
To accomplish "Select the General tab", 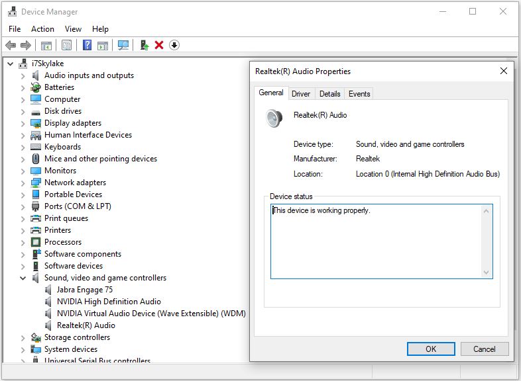I will tap(271, 93).
